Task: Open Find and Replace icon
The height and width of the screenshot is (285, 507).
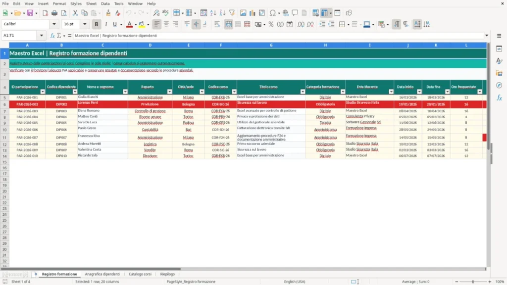Action: 156,13
